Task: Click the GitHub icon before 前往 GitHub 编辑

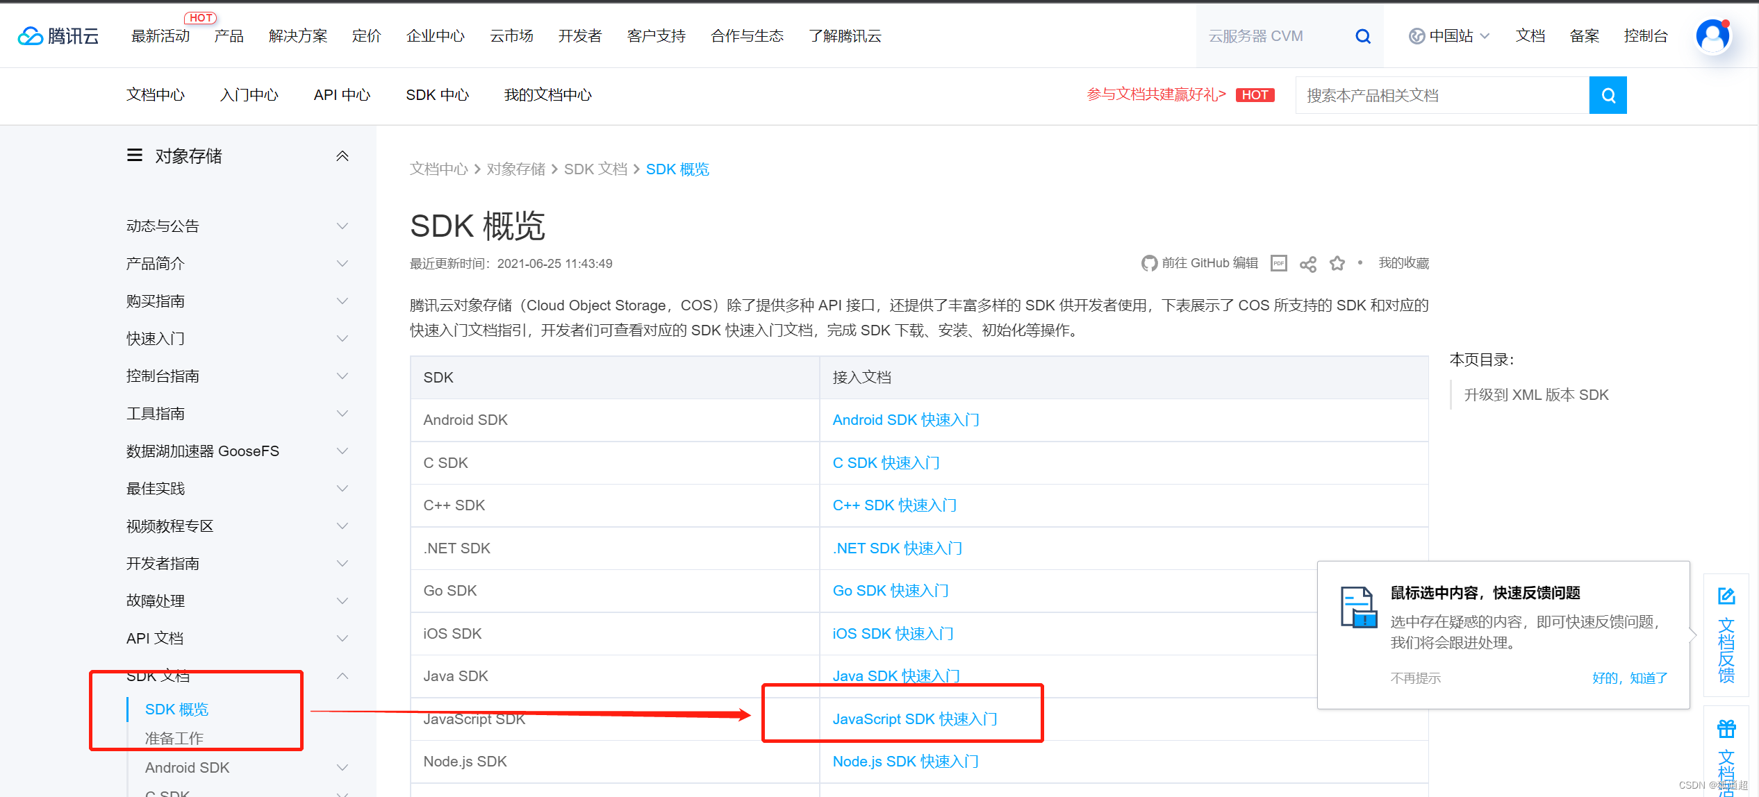Action: pos(1149,263)
